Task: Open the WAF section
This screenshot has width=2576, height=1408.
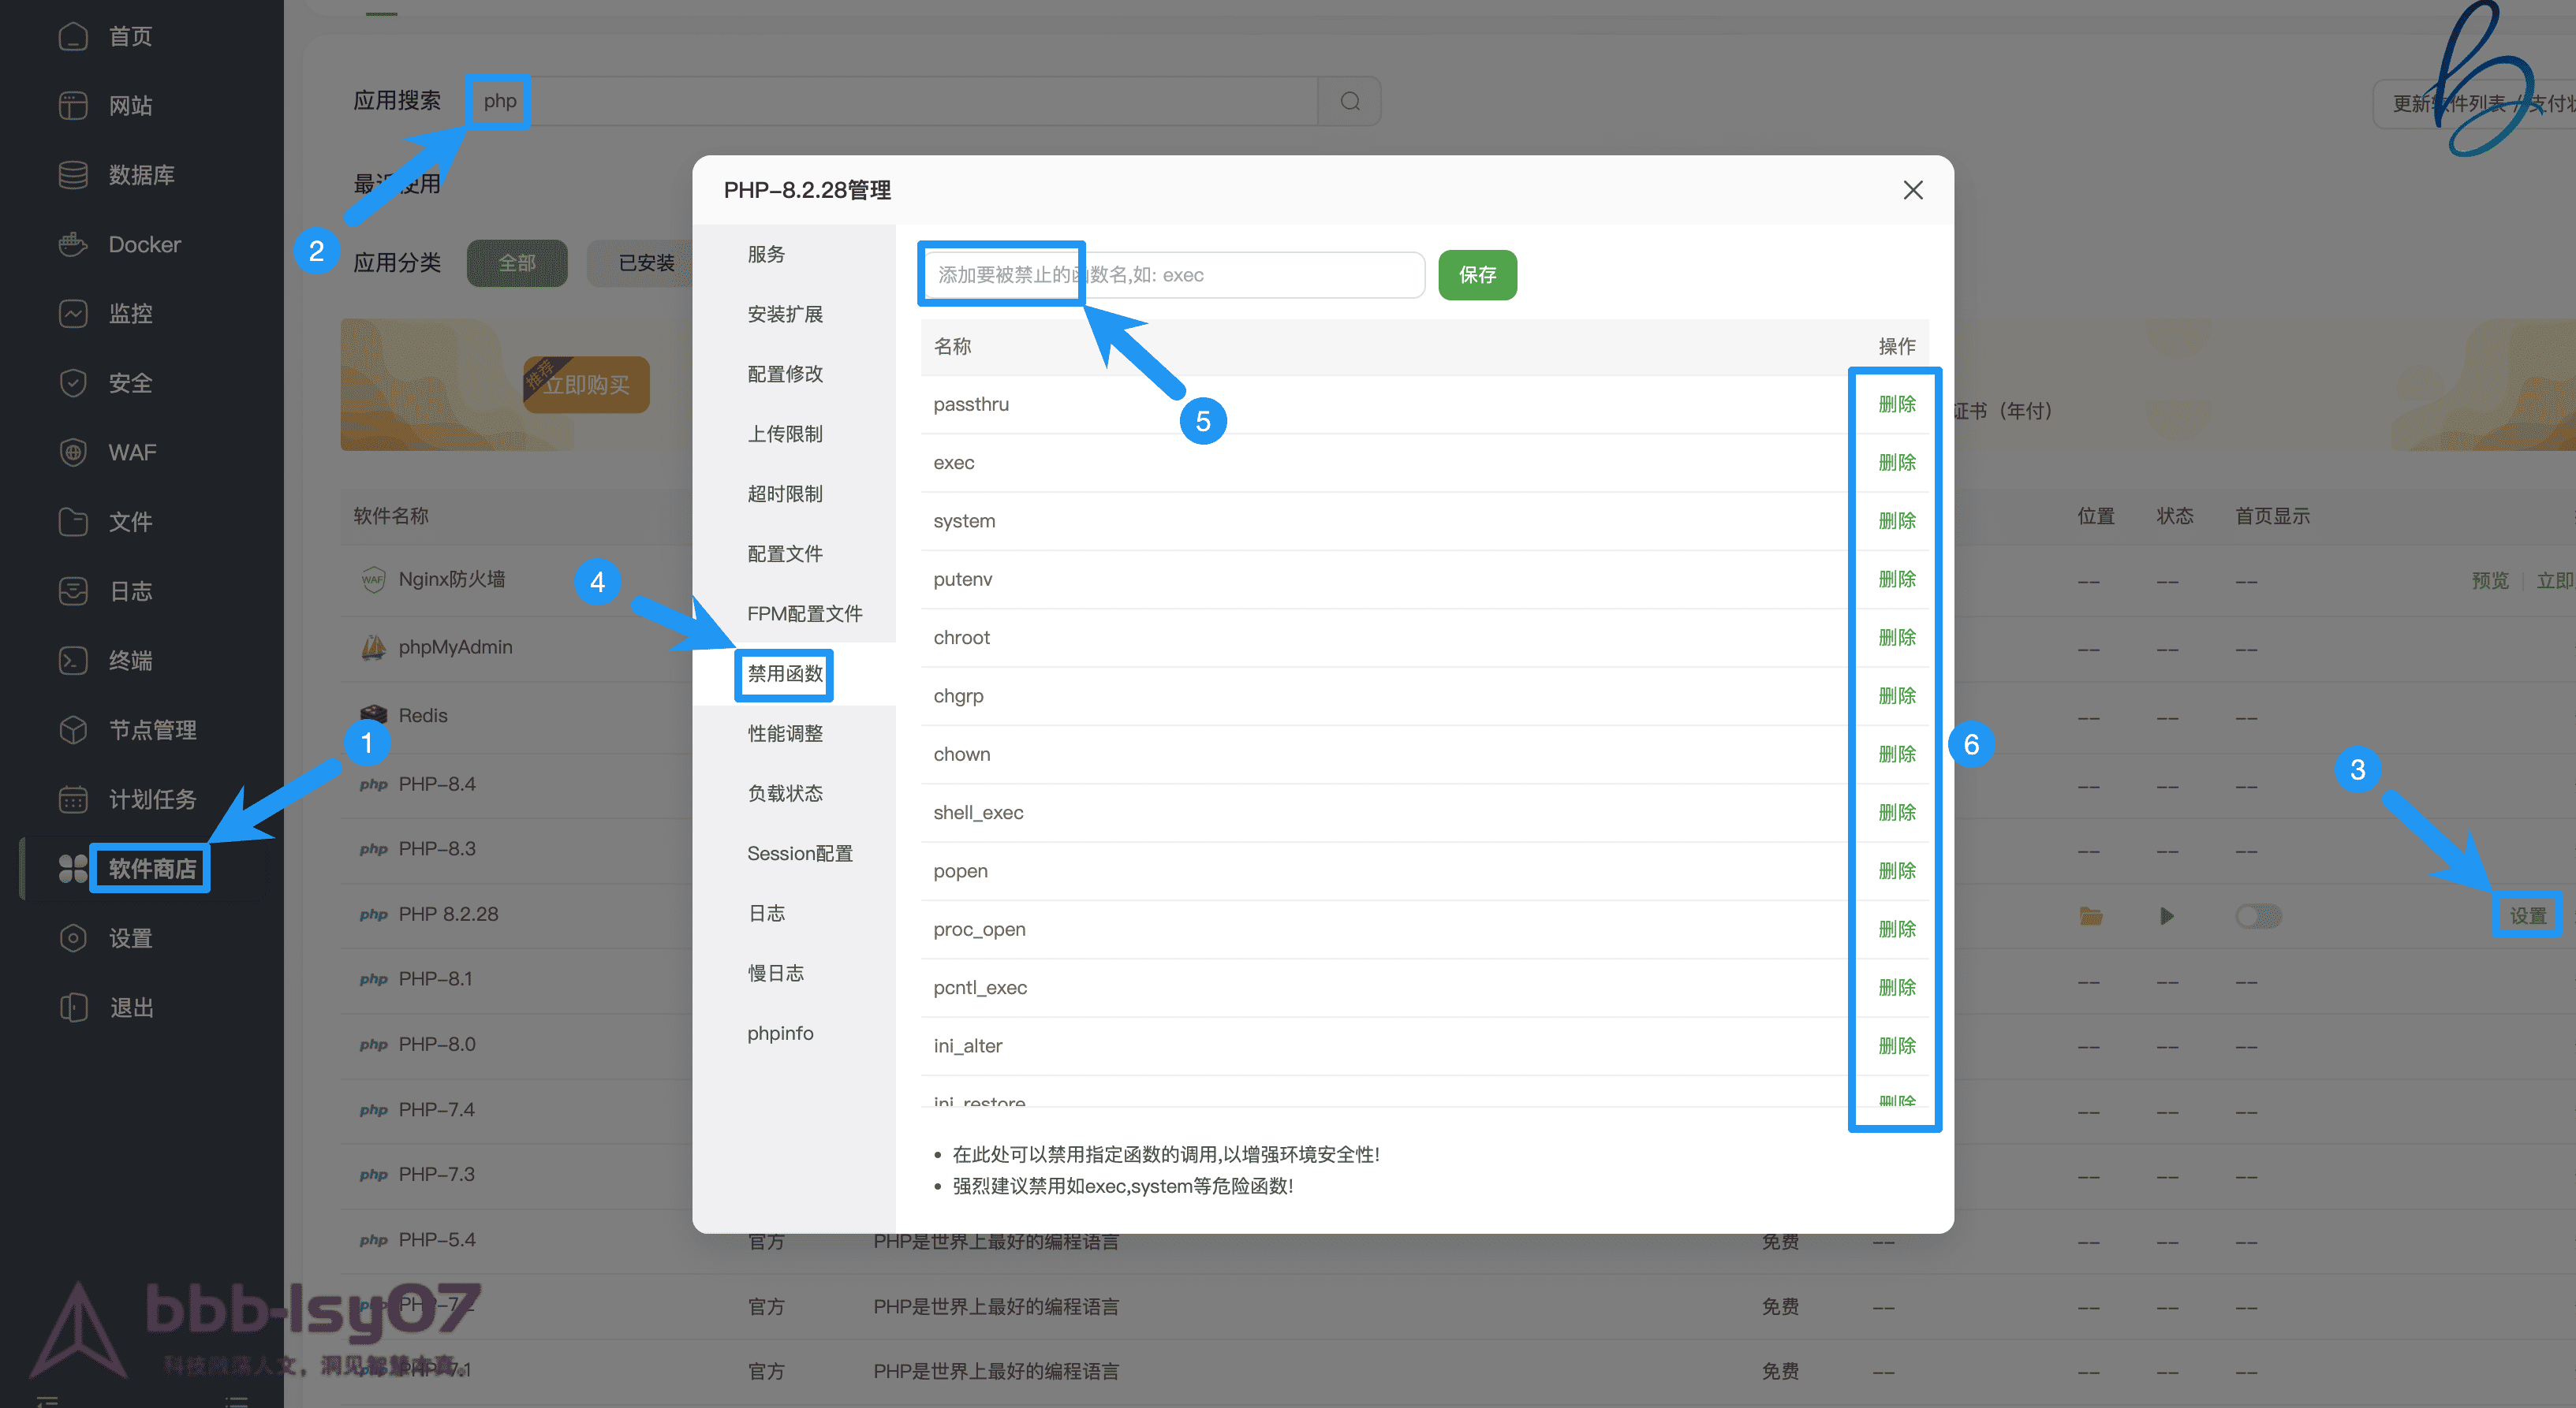Action: coord(130,452)
